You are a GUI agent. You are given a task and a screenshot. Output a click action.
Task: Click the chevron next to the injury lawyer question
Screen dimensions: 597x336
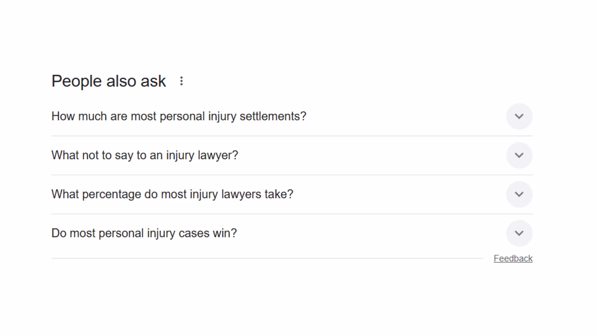coord(519,155)
